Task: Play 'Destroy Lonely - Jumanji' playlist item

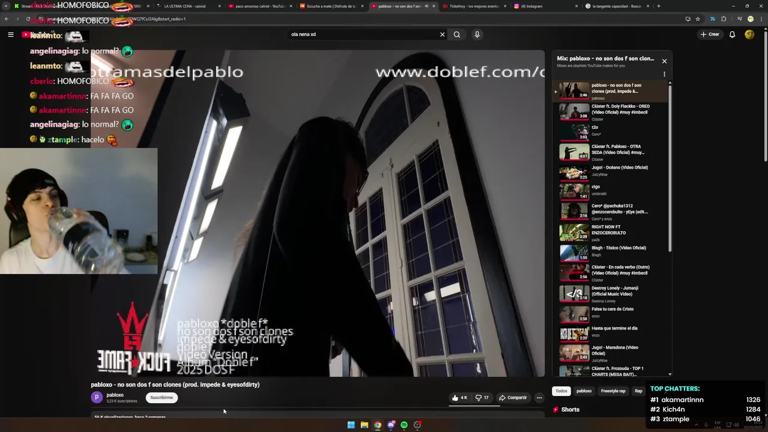Action: (610, 293)
